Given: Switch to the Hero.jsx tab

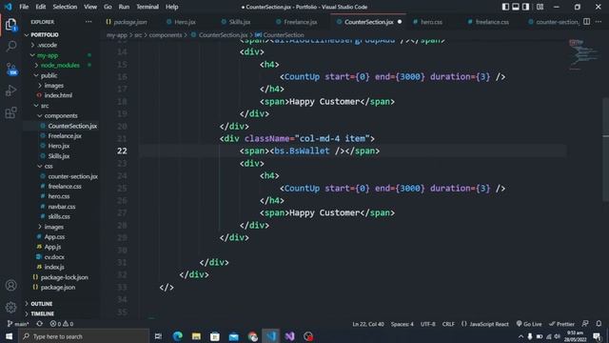Looking at the screenshot, I should [181, 22].
